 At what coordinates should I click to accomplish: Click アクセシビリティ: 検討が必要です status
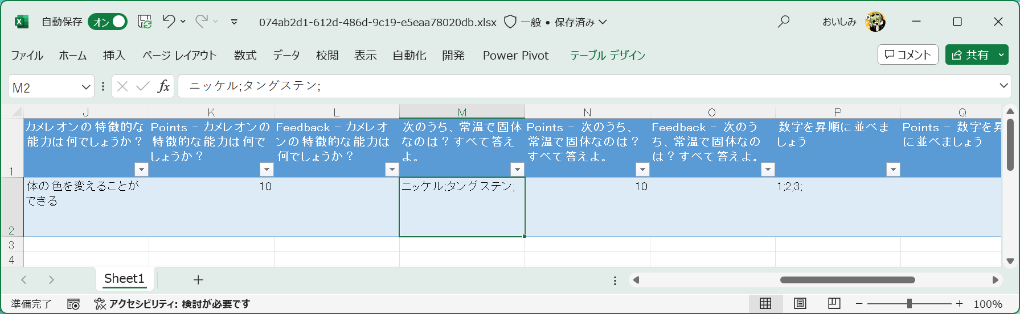pyautogui.click(x=172, y=304)
